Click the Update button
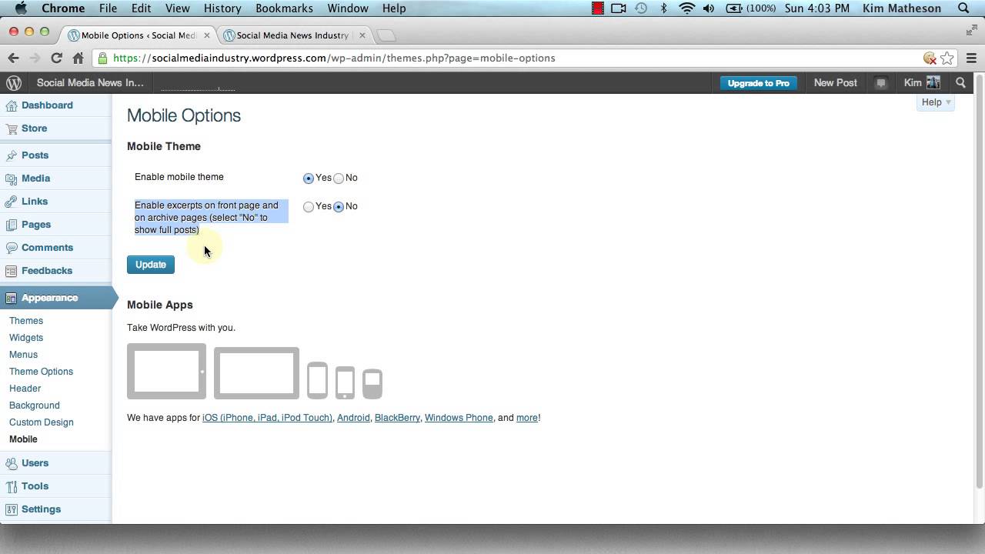985x554 pixels. point(151,265)
